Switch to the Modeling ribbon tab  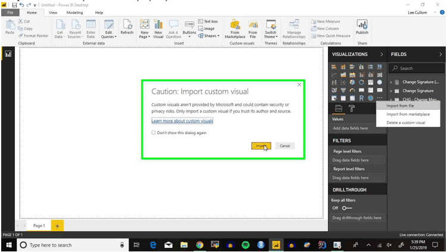click(74, 13)
